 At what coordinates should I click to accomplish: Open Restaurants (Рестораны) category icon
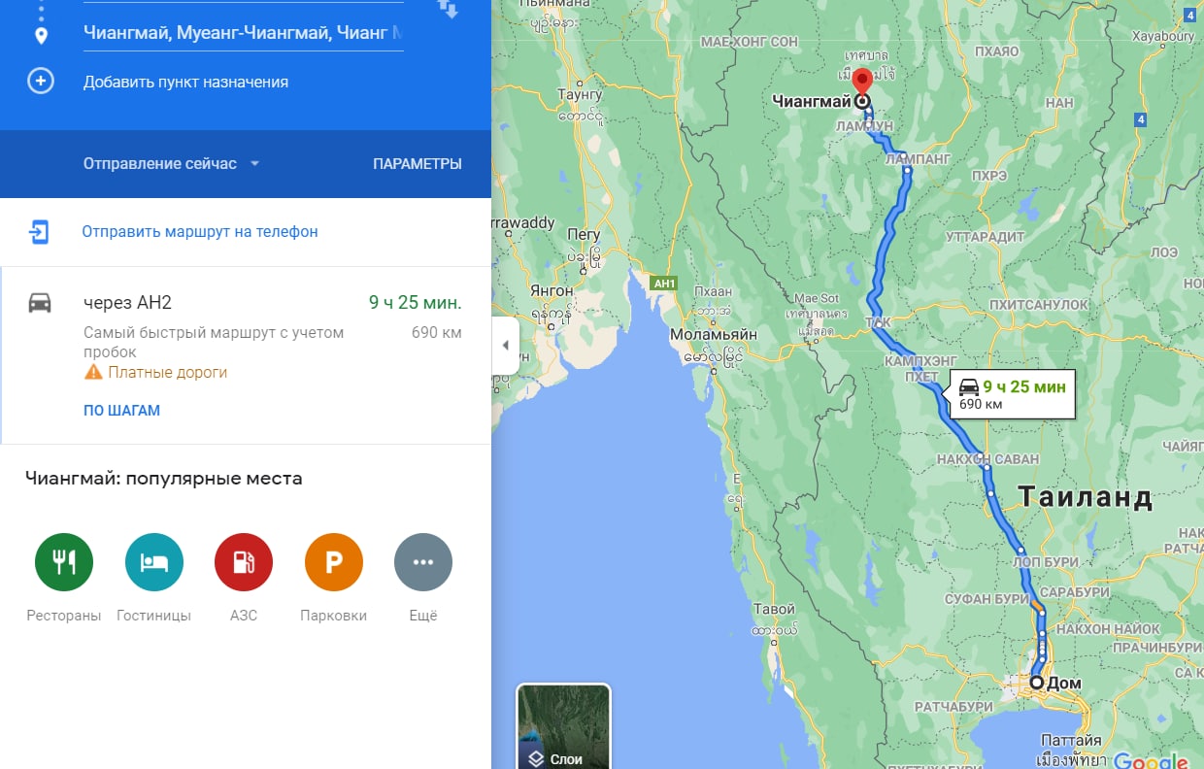pos(64,562)
